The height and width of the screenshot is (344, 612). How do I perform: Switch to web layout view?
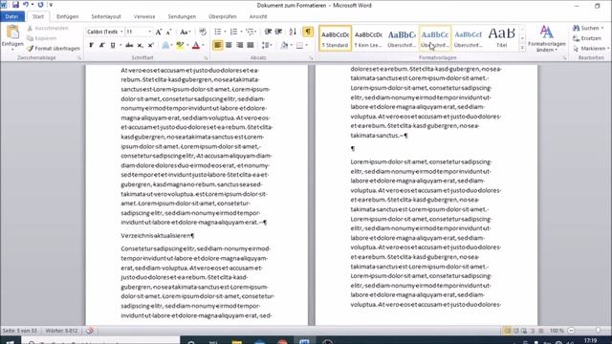coord(524,331)
